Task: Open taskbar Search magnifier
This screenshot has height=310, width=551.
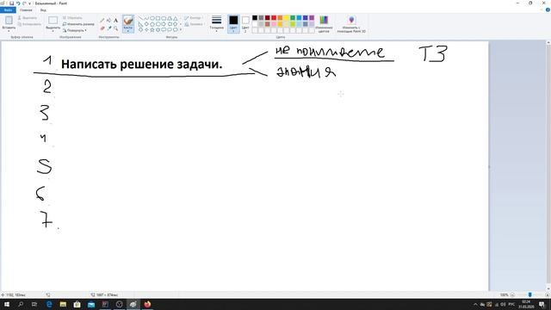Action: [x=21, y=304]
